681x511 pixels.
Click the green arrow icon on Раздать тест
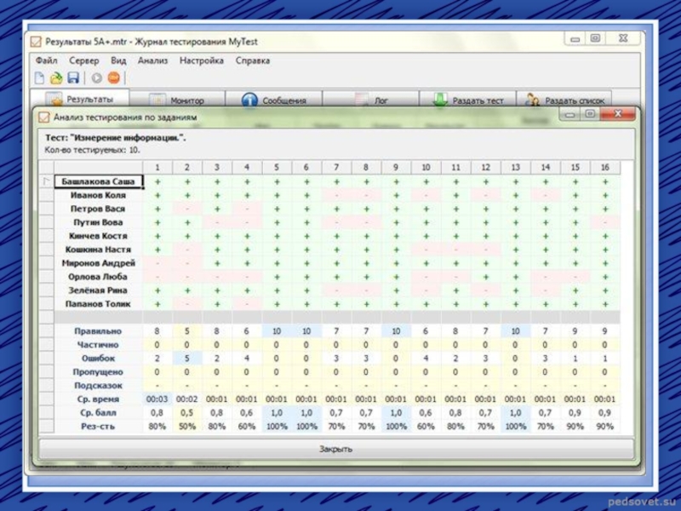tap(439, 100)
